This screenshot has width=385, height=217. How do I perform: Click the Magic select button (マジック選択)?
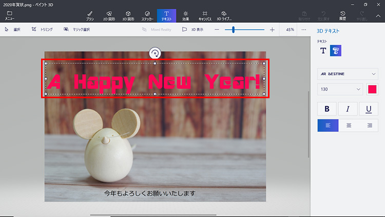tap(77, 30)
